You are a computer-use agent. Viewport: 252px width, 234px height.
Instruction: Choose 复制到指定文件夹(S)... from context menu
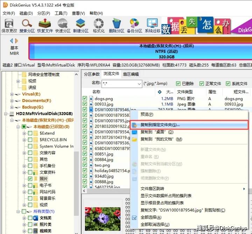click(x=160, y=125)
